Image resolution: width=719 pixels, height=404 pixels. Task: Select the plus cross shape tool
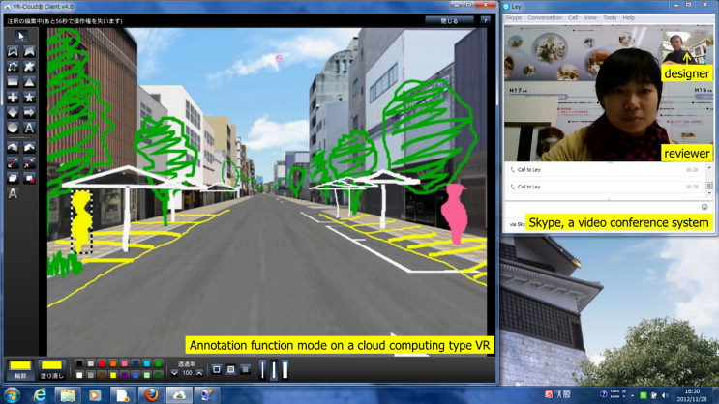click(x=13, y=98)
